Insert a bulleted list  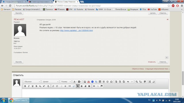(57, 86)
